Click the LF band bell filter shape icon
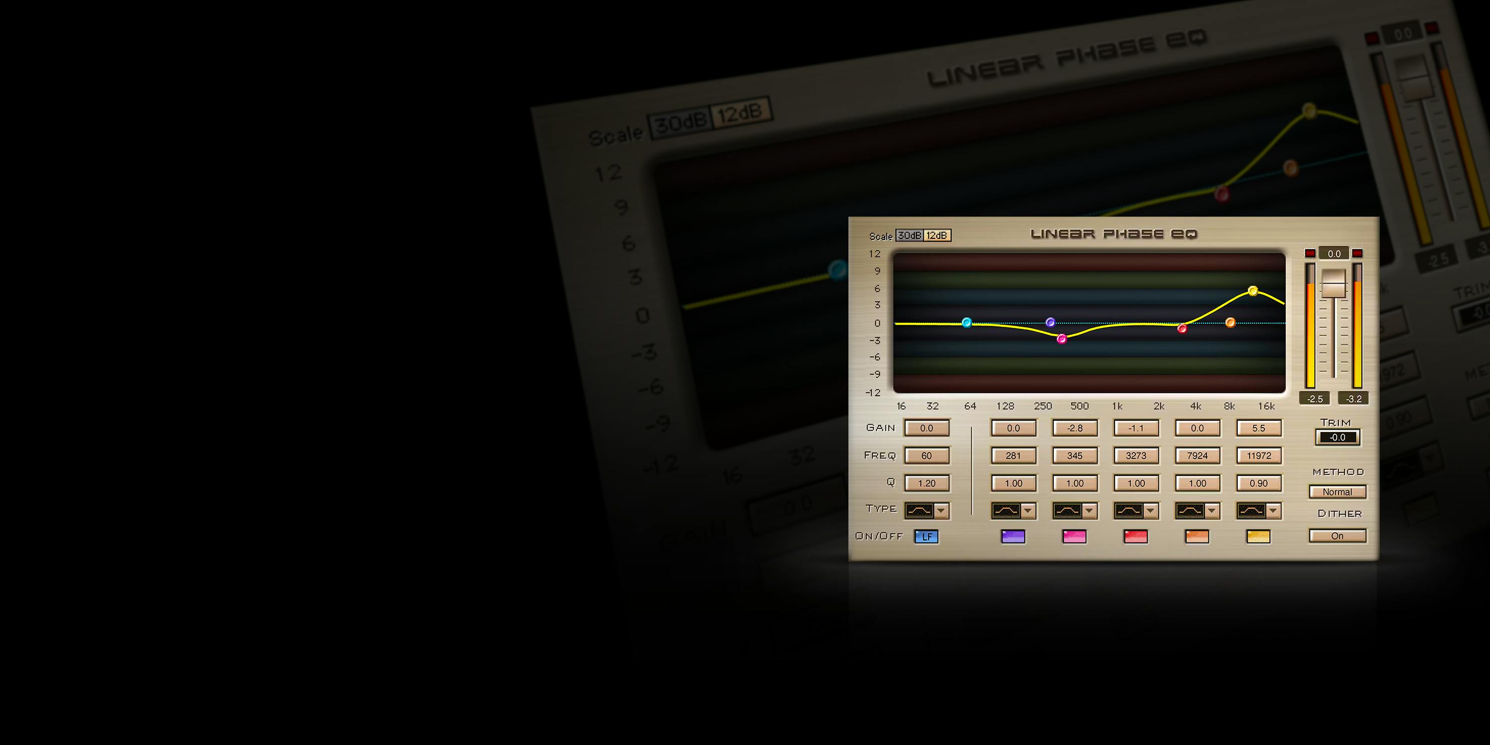The image size is (1490, 745). click(919, 511)
